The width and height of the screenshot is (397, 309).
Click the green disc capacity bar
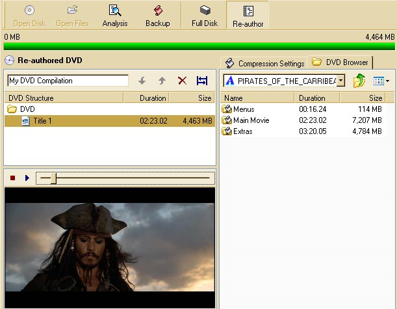click(x=199, y=46)
